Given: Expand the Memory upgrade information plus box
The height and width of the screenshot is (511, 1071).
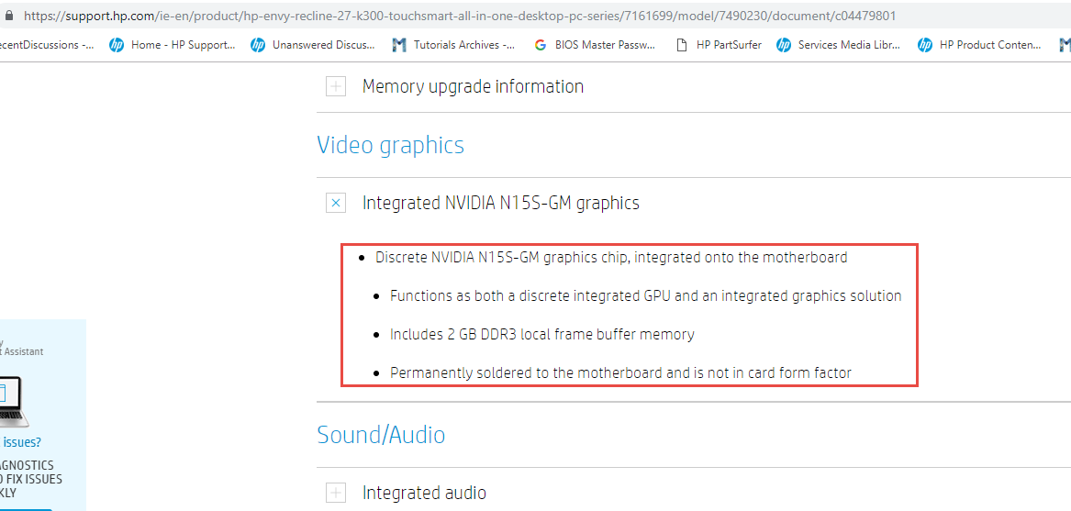Looking at the screenshot, I should tap(336, 87).
